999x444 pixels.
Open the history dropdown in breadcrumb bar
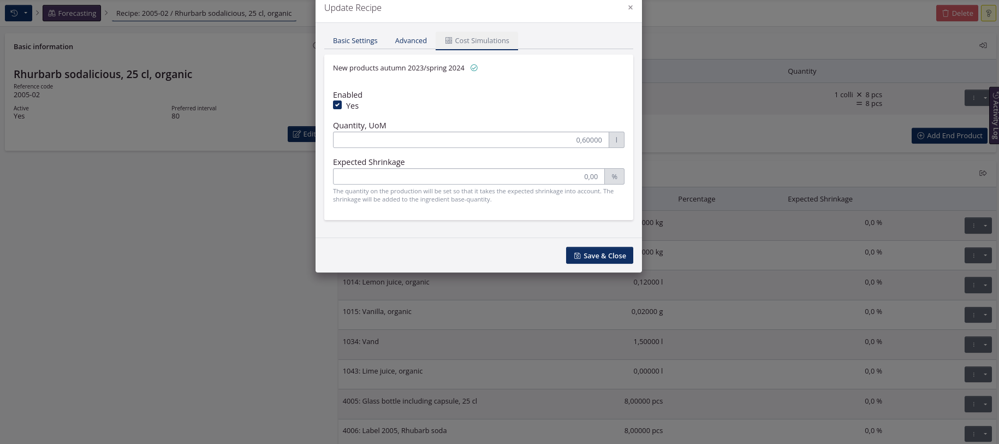[x=19, y=13]
